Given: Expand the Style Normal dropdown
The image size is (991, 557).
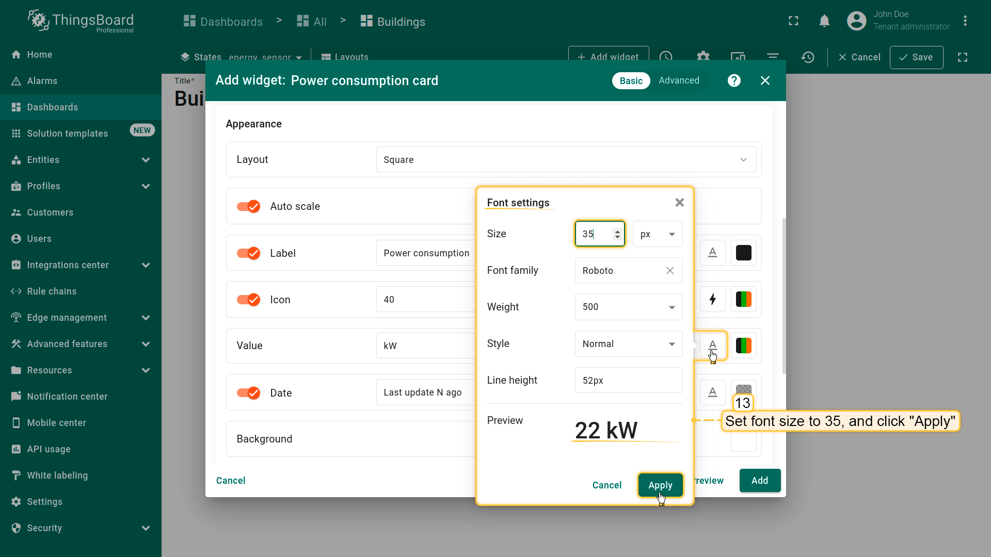Looking at the screenshot, I should coord(628,344).
